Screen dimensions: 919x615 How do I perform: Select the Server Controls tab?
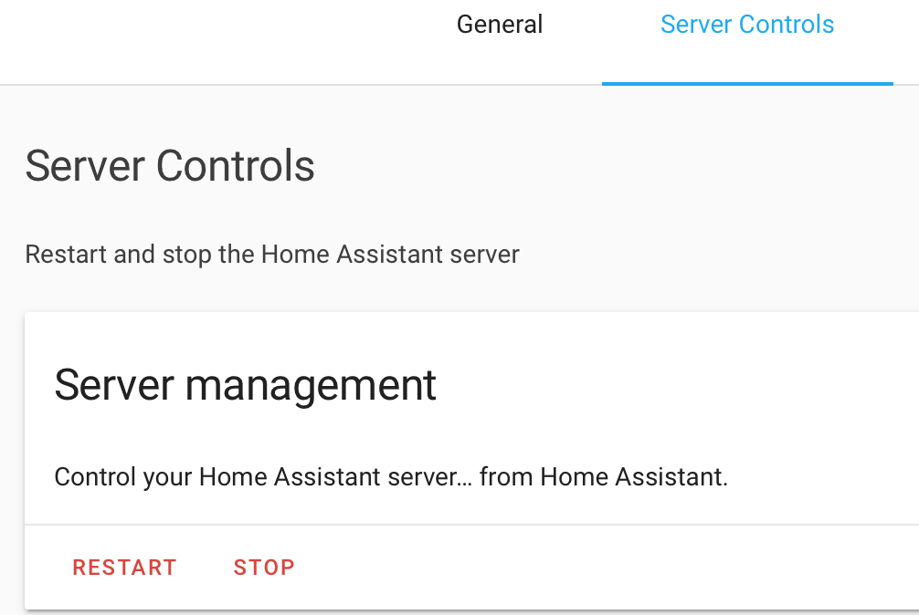coord(746,25)
